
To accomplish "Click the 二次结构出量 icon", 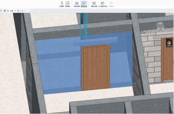I will [x=103, y=4].
